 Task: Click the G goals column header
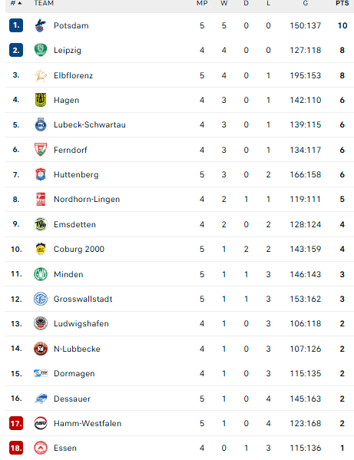[306, 3]
